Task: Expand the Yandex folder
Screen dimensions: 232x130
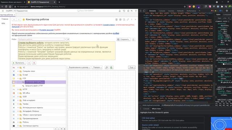Action: point(18,104)
